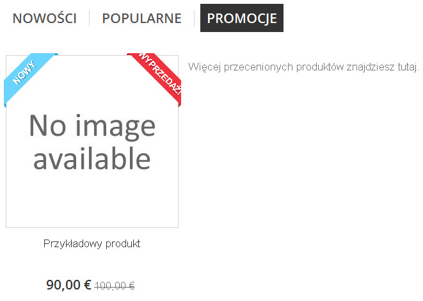This screenshot has height=301, width=423.
Task: Click the 'No image' text in the placeholder
Action: coord(92,126)
